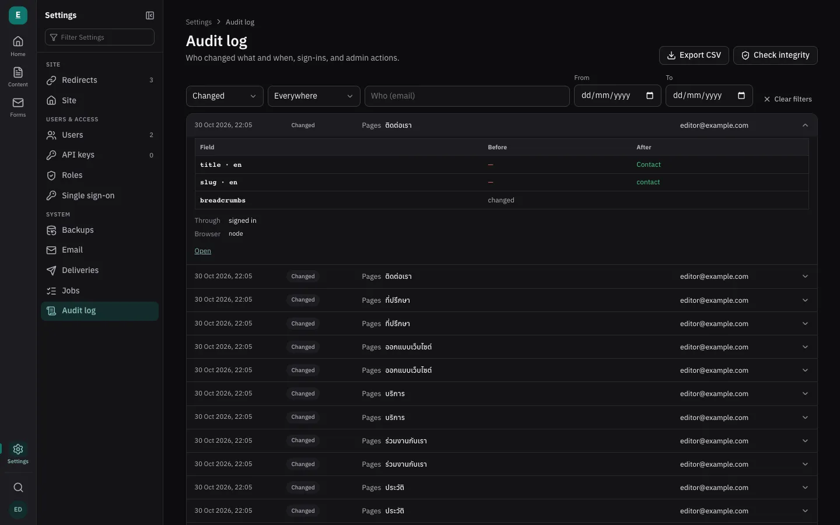Click the 'signed in' Through value
This screenshot has height=525, width=840.
click(x=243, y=220)
